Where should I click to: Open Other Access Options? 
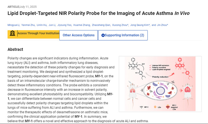(x=78, y=35)
